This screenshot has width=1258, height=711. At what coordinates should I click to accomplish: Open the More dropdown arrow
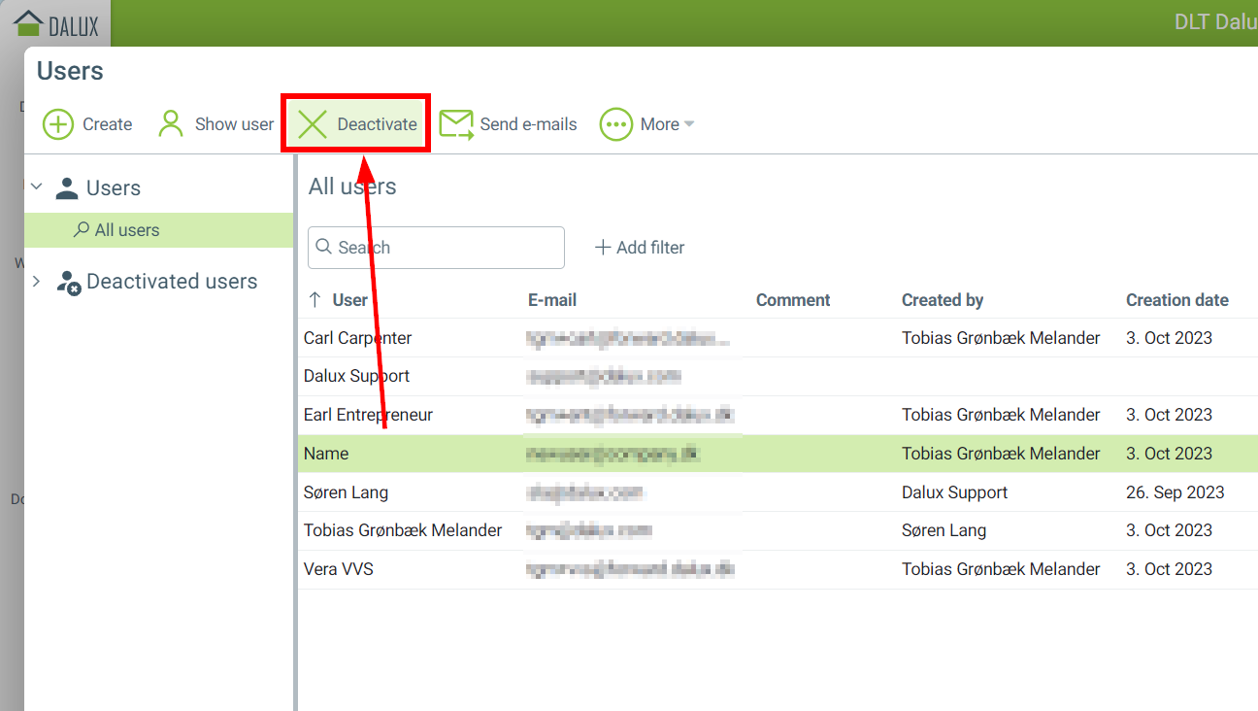pos(689,124)
